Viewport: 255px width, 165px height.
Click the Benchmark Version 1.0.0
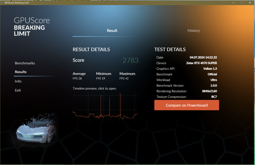[214, 86]
